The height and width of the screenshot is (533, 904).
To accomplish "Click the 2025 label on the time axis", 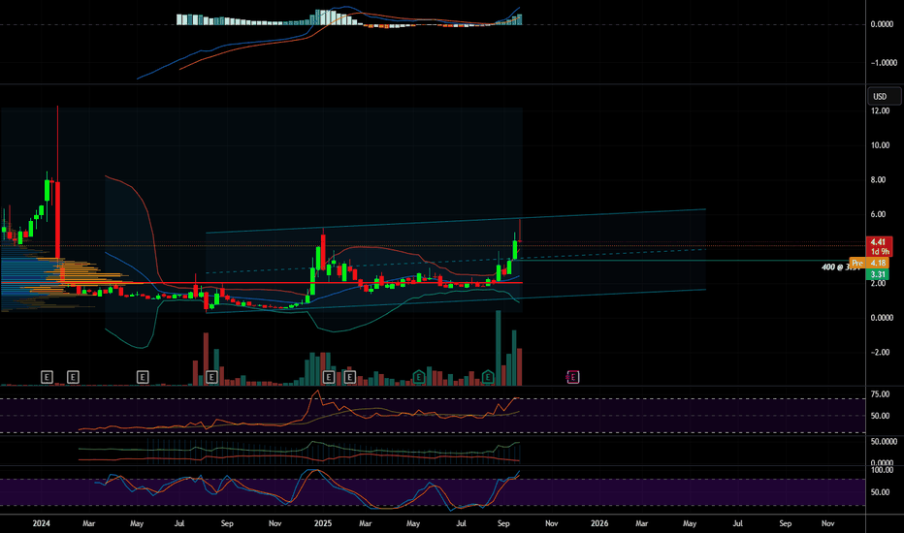I will (x=321, y=522).
